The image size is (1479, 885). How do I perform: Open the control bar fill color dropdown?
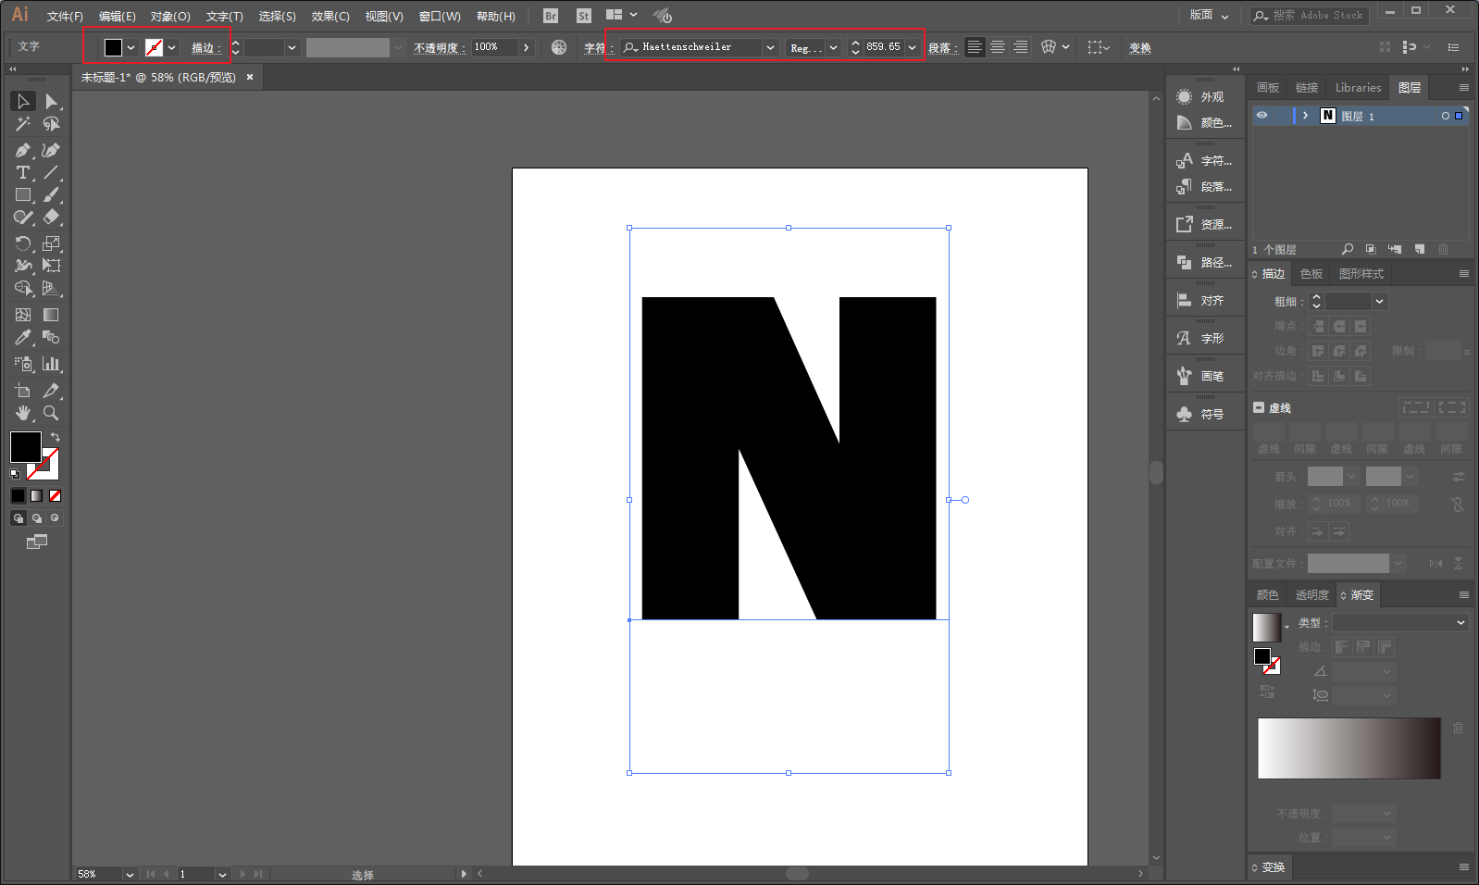pyautogui.click(x=130, y=47)
